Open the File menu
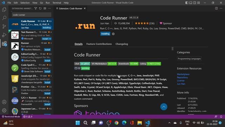This screenshot has width=225, height=127. (x=9, y=3)
